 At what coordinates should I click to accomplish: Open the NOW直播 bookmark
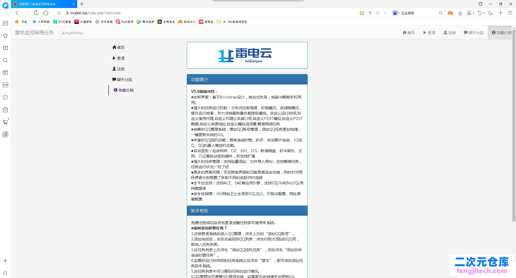(x=62, y=22)
